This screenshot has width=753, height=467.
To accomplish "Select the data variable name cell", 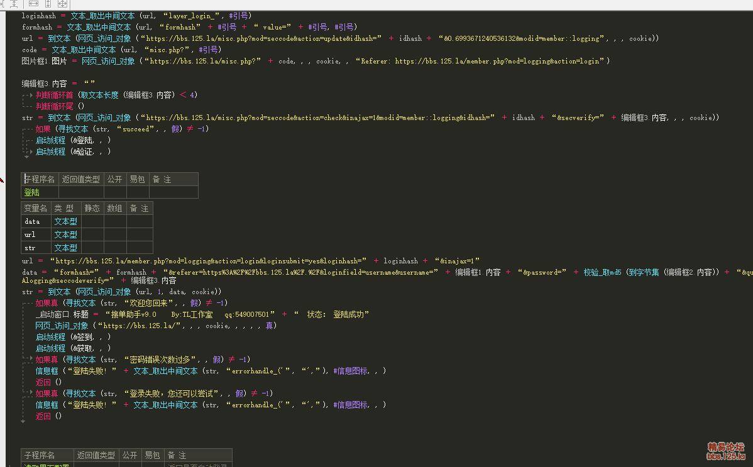I will (36, 221).
